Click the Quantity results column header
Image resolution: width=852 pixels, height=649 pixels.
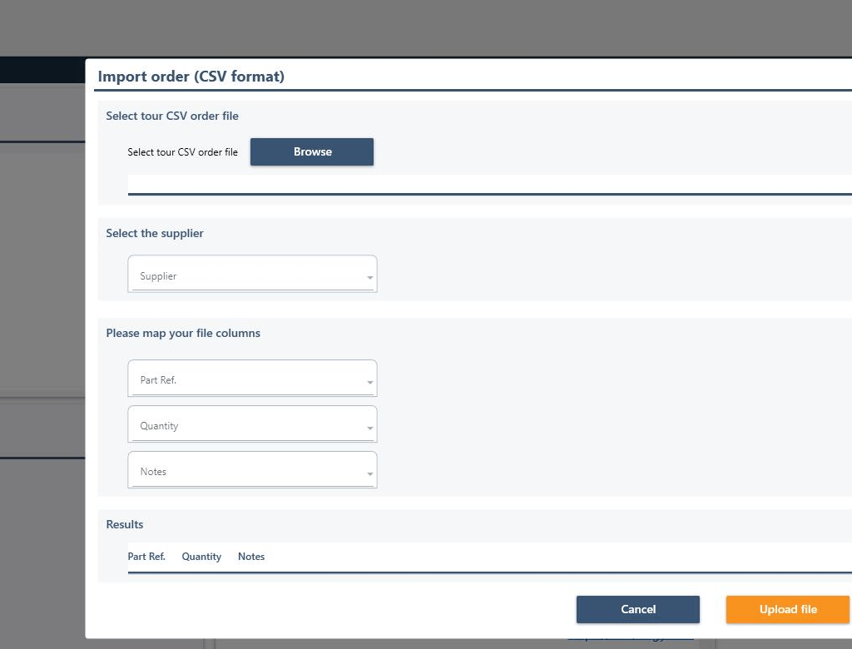[x=201, y=557]
